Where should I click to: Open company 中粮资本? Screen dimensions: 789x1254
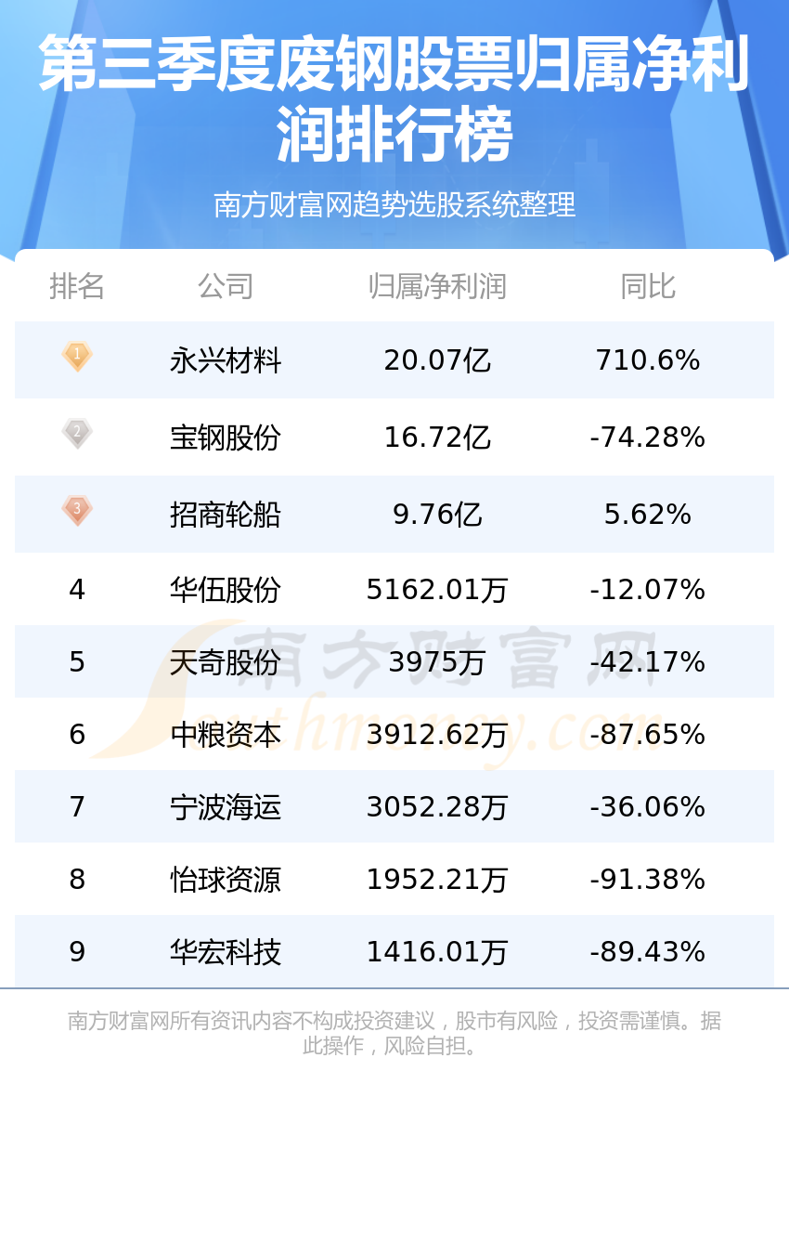226,735
